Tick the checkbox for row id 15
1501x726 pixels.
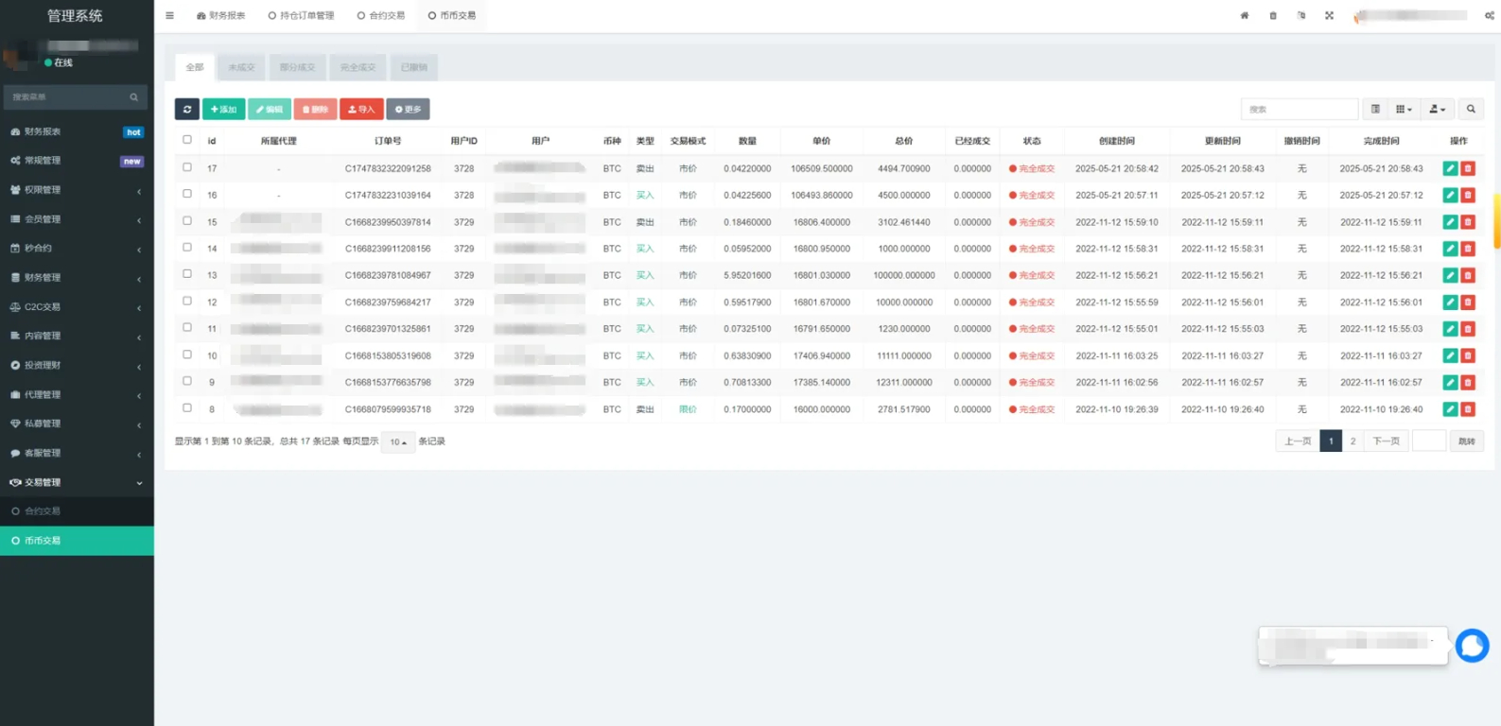click(x=187, y=221)
